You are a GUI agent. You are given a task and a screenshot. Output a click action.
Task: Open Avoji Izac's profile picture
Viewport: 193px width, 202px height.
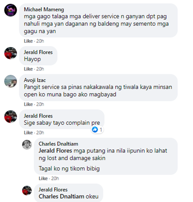click(x=11, y=81)
